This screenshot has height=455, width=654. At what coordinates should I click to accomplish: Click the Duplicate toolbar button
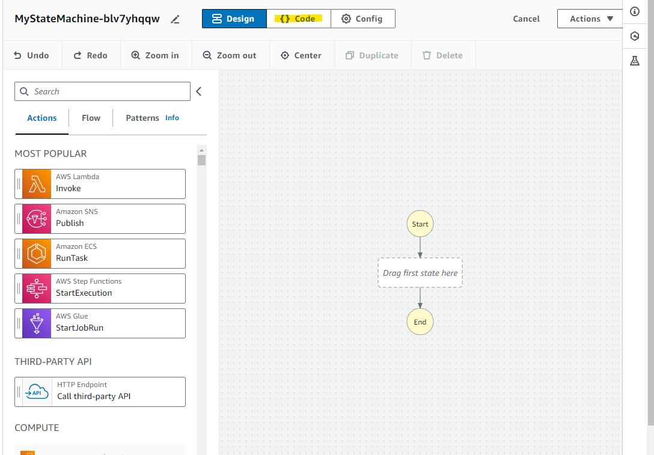(373, 55)
